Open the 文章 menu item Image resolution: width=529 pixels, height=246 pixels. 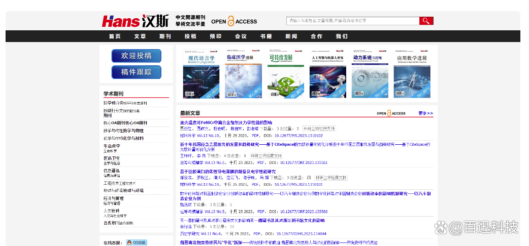[140, 36]
